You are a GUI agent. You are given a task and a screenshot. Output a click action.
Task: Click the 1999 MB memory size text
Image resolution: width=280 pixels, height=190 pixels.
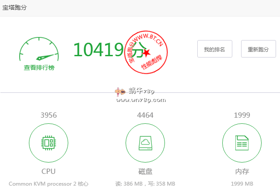point(242,184)
